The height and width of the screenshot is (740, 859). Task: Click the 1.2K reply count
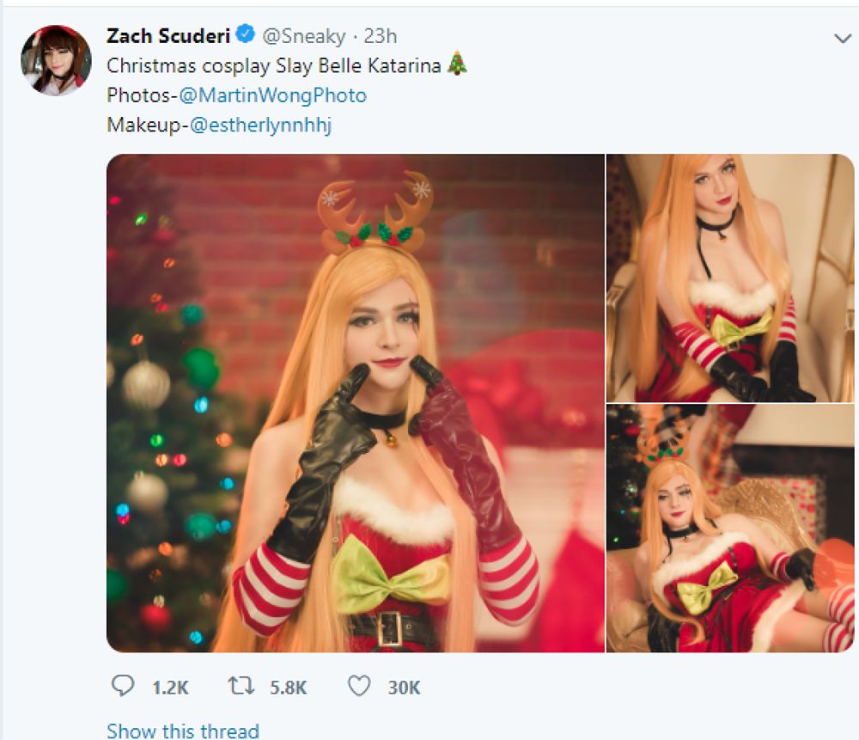pyautogui.click(x=169, y=687)
